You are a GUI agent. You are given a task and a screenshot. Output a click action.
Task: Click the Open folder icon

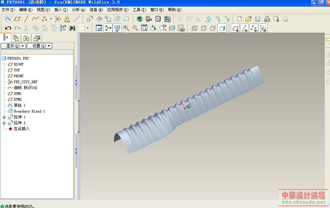point(248,19)
